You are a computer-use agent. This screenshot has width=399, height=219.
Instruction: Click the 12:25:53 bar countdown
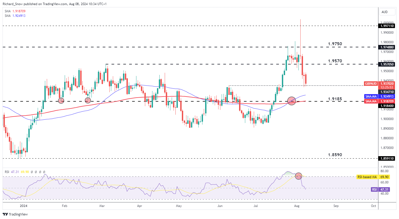pos(387,87)
